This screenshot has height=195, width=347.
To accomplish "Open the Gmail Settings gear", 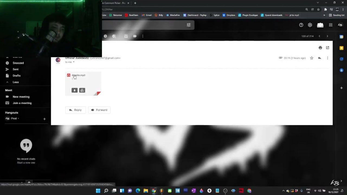I will point(310,25).
